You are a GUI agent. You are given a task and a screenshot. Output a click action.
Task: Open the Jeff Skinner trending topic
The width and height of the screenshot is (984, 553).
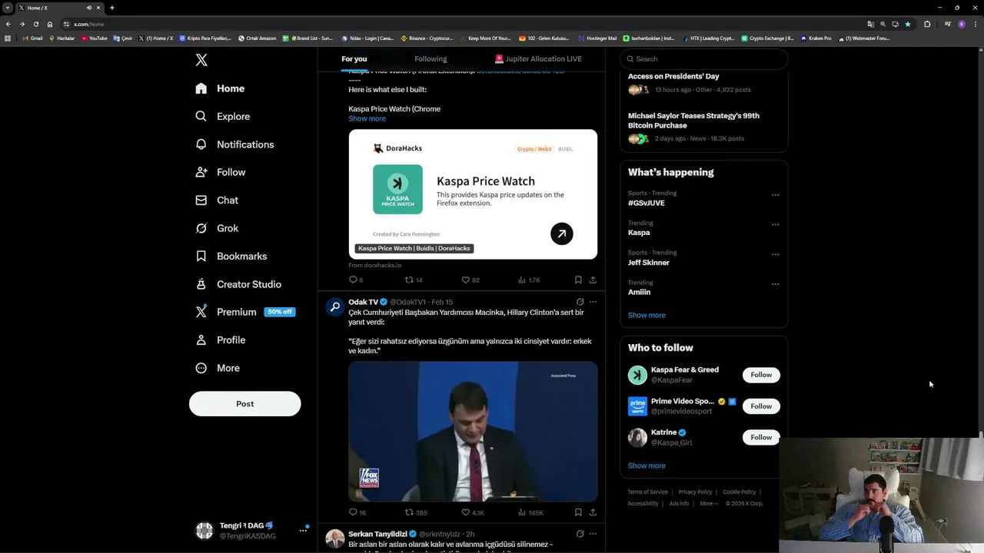click(649, 263)
